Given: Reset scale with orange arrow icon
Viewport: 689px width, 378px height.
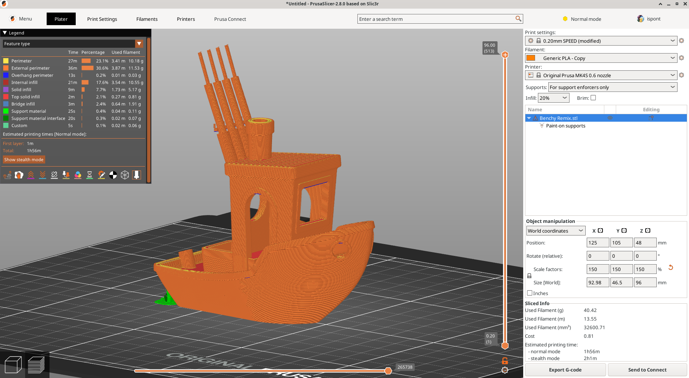Looking at the screenshot, I should point(670,268).
